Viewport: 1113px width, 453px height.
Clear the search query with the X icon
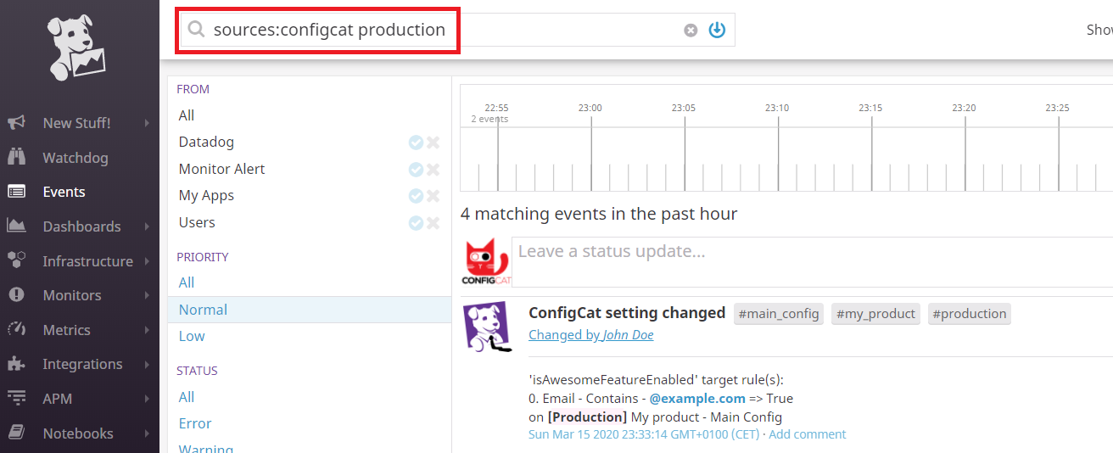[691, 31]
